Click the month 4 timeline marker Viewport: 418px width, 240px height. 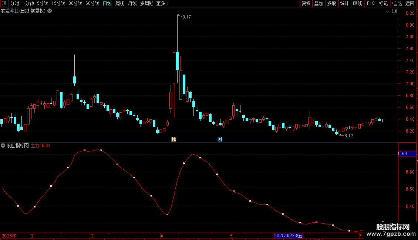[x=162, y=236]
